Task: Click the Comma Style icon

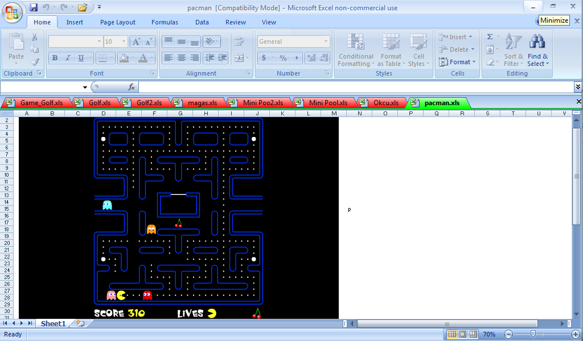Action: point(296,58)
